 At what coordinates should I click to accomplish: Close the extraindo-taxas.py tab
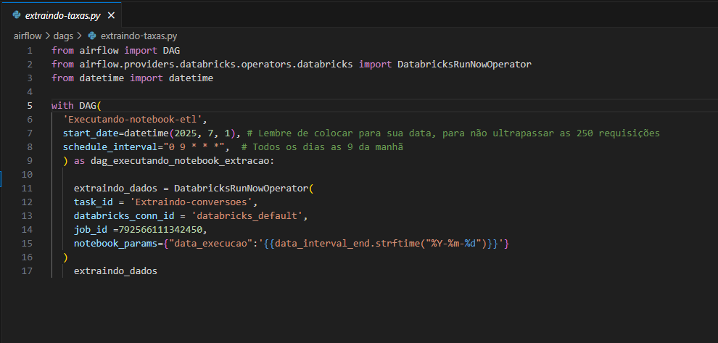[111, 15]
